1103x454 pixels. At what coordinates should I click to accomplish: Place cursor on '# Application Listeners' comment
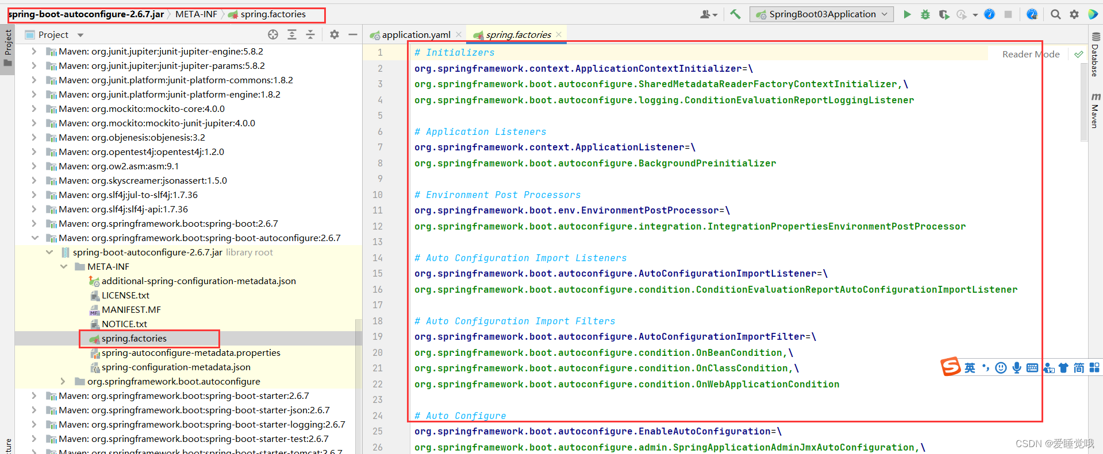tap(481, 132)
